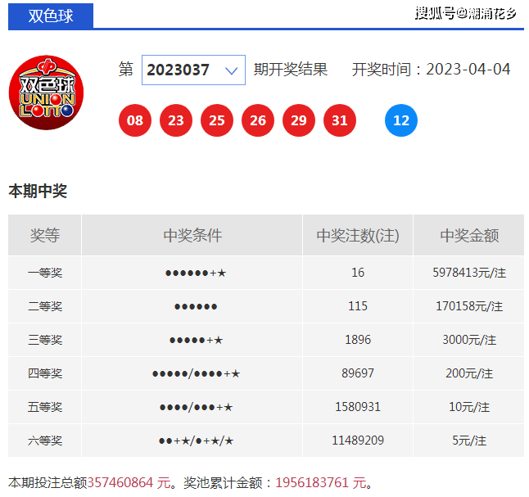Select red ball 31
This screenshot has height=497, width=529.
pyautogui.click(x=340, y=120)
